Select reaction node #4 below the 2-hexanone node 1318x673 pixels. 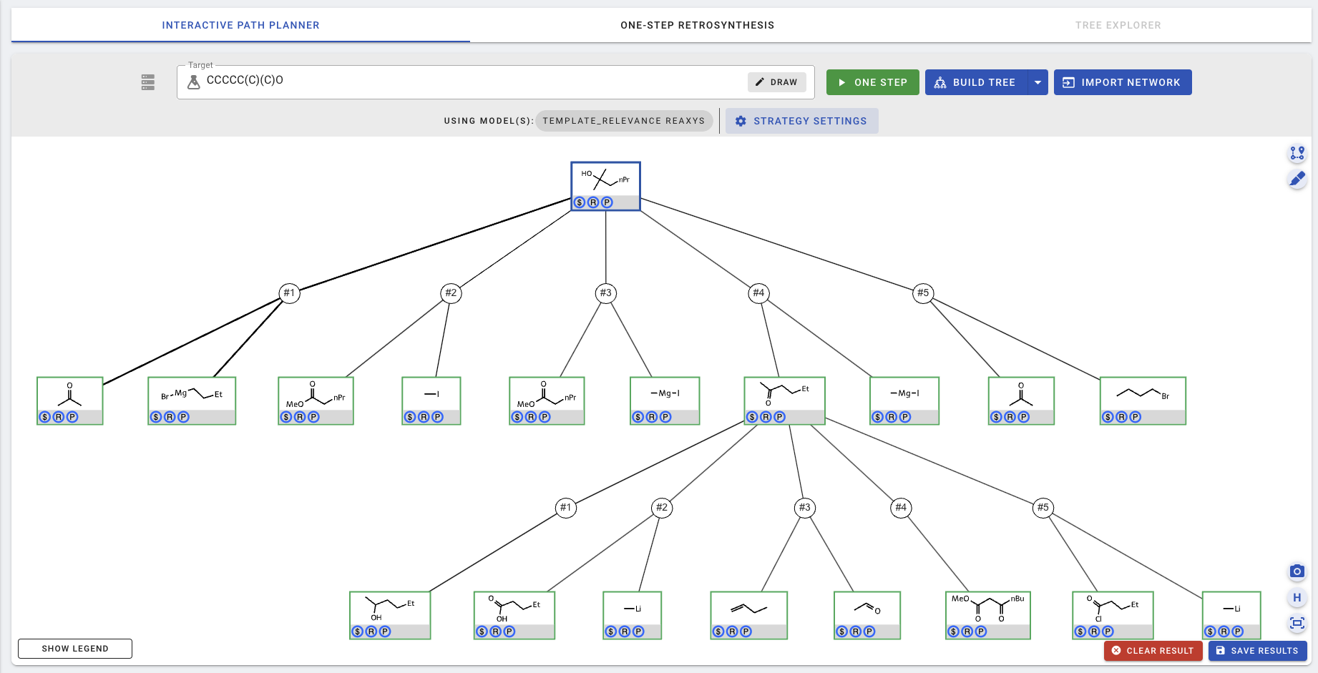901,508
